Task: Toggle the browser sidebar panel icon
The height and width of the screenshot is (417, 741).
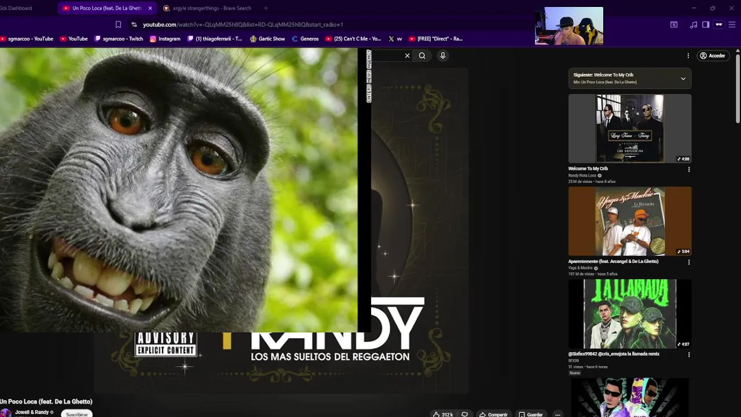Action: point(706,24)
